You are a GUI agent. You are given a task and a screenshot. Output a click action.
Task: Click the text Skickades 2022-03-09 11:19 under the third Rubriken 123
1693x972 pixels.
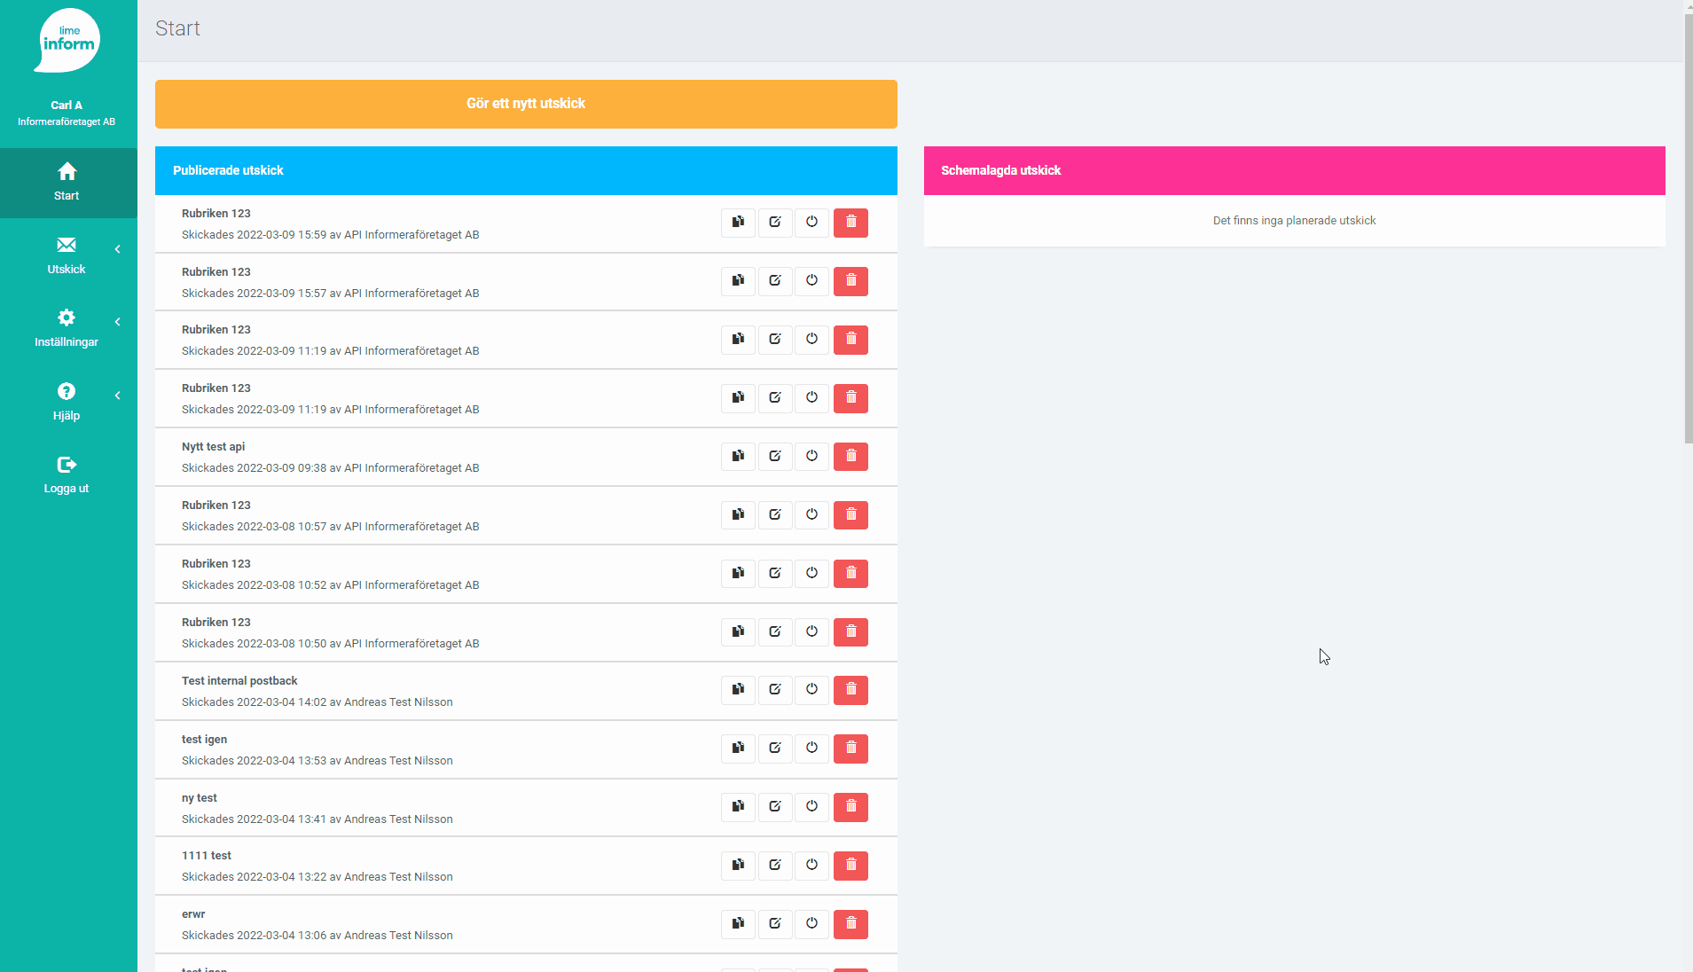[x=330, y=351]
